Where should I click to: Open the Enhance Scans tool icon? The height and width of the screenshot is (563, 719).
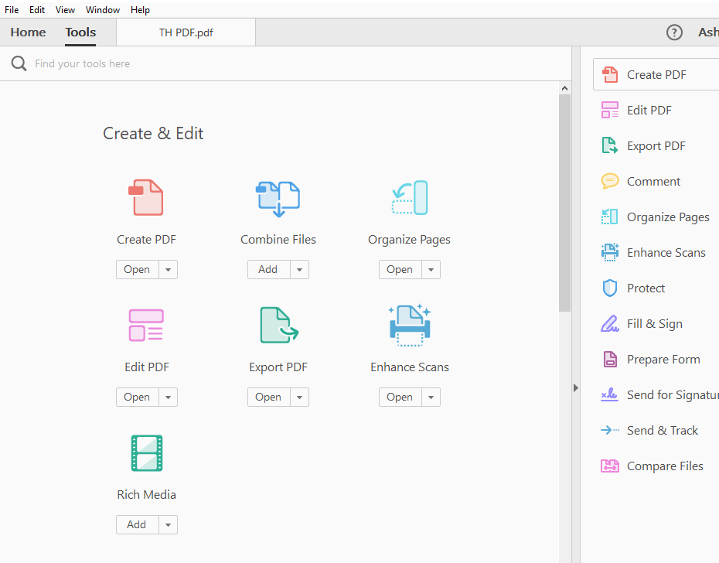tap(409, 325)
